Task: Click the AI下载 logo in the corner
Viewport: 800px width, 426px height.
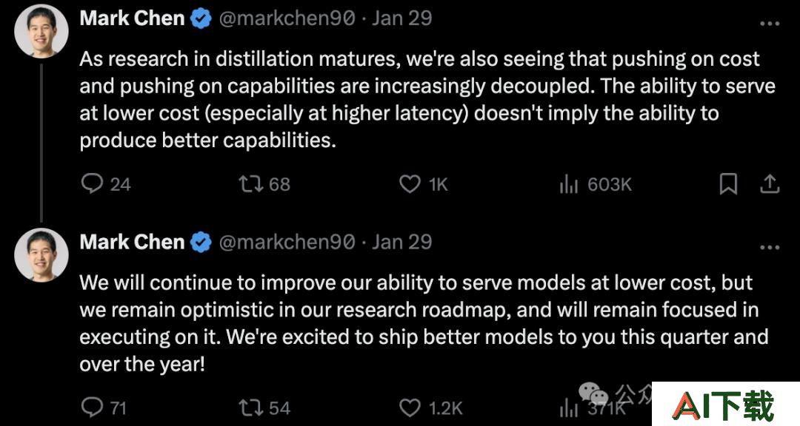Action: 725,404
